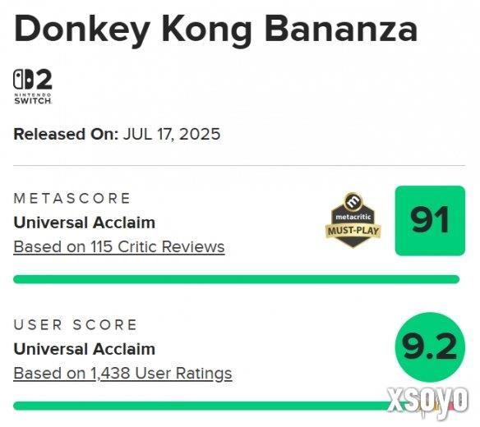
Task: Click the Nintendo Switch 2 platform logo
Action: click(x=33, y=86)
